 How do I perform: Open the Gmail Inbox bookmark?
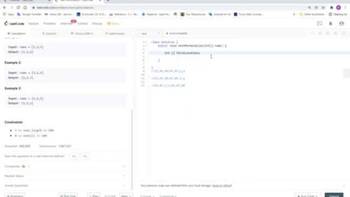coord(59,14)
